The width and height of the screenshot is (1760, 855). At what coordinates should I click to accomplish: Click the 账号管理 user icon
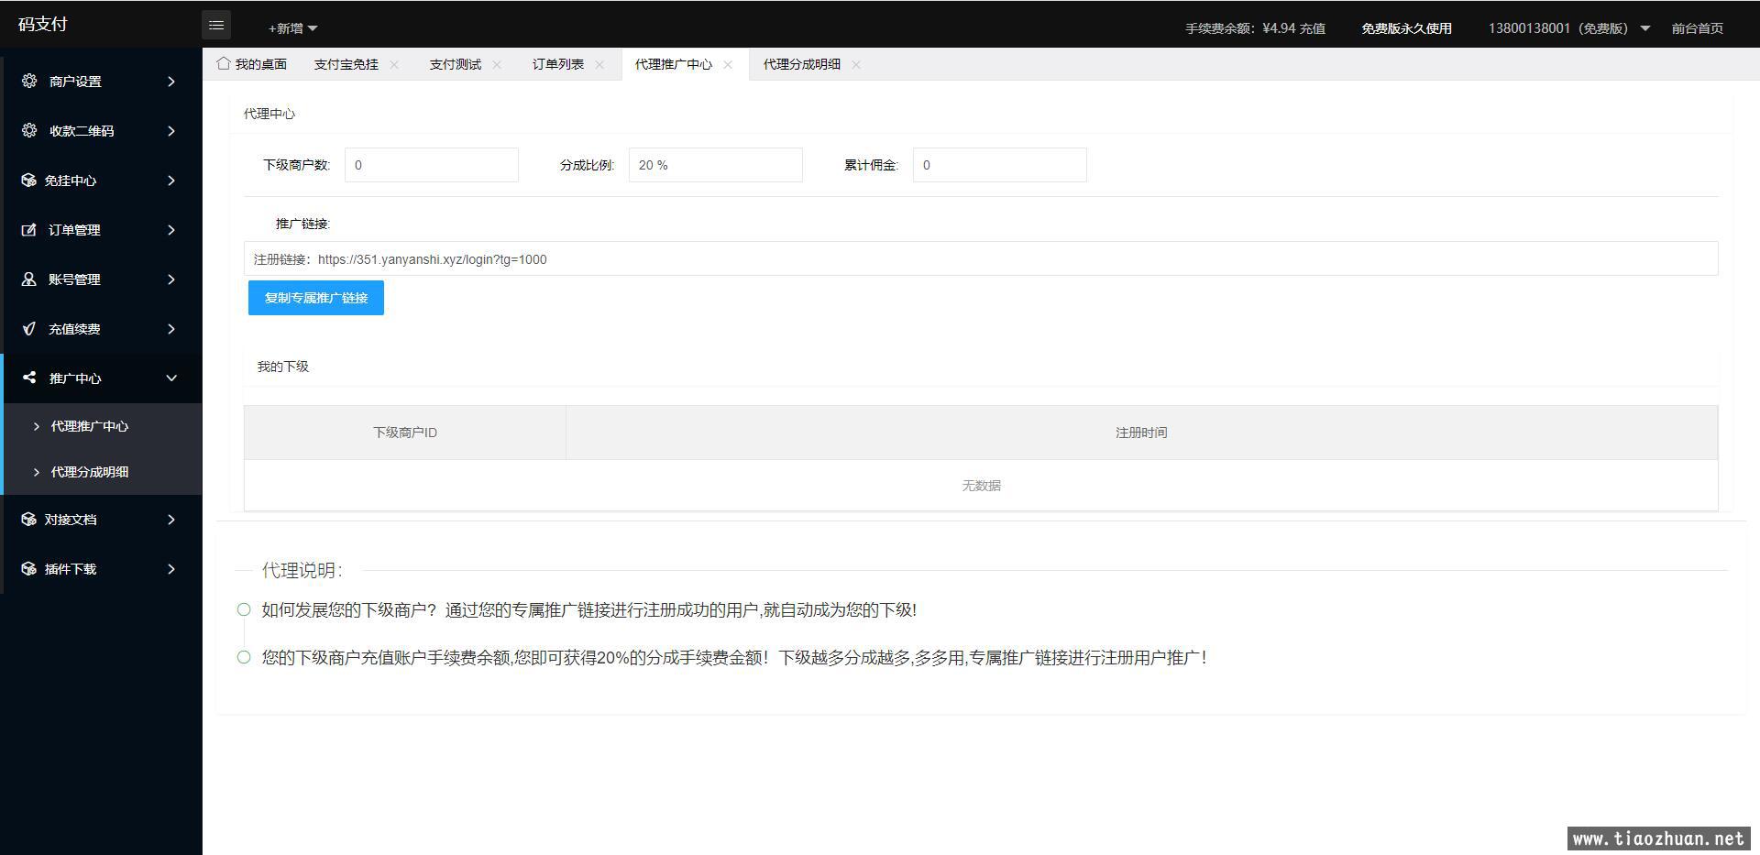(x=28, y=279)
